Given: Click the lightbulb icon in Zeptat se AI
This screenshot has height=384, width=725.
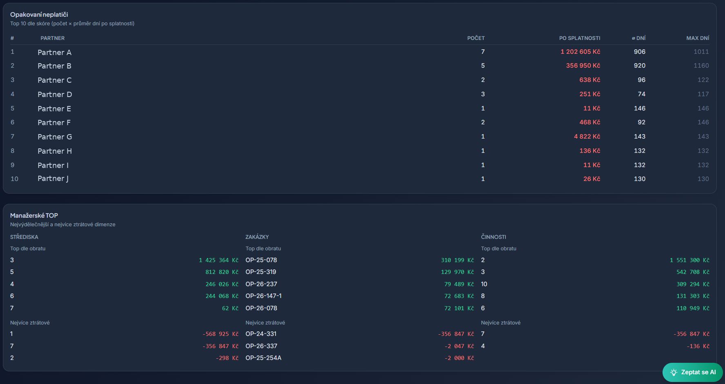Looking at the screenshot, I should pos(674,372).
